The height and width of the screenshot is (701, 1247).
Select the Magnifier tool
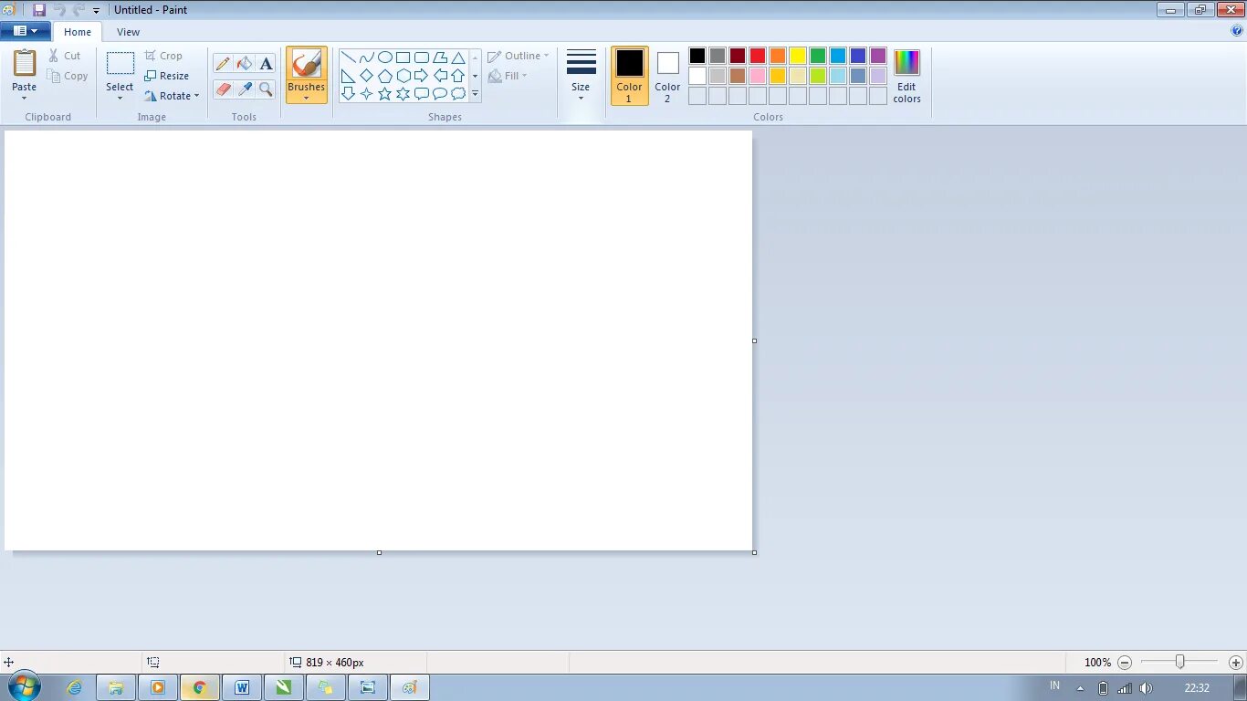tap(266, 89)
